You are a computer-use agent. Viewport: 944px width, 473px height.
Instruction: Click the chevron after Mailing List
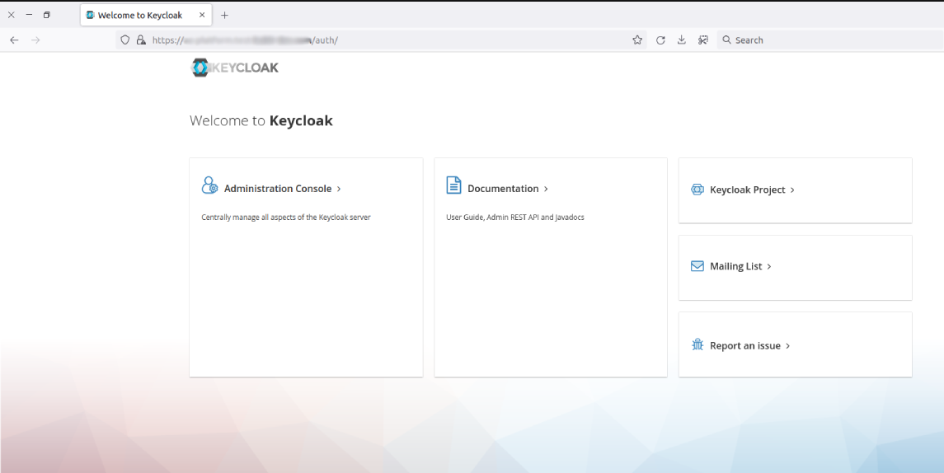[x=769, y=267]
